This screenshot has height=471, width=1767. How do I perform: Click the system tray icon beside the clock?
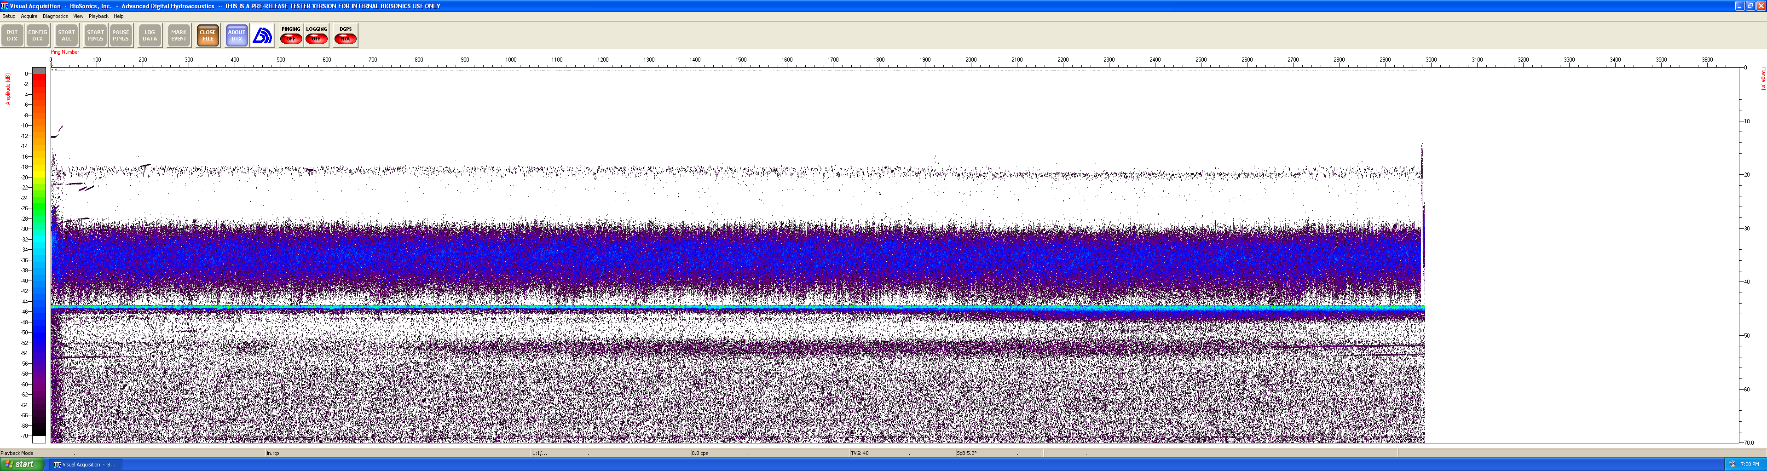tap(1732, 464)
